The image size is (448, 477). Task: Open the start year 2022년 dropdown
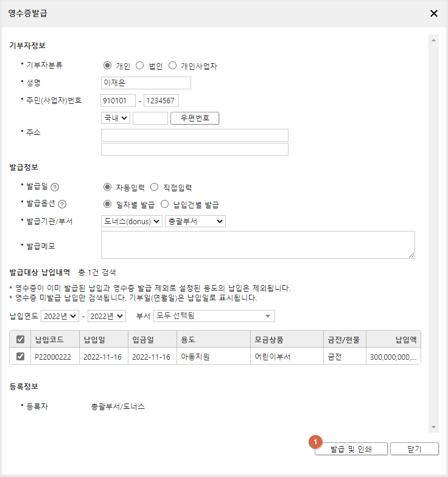(60, 316)
